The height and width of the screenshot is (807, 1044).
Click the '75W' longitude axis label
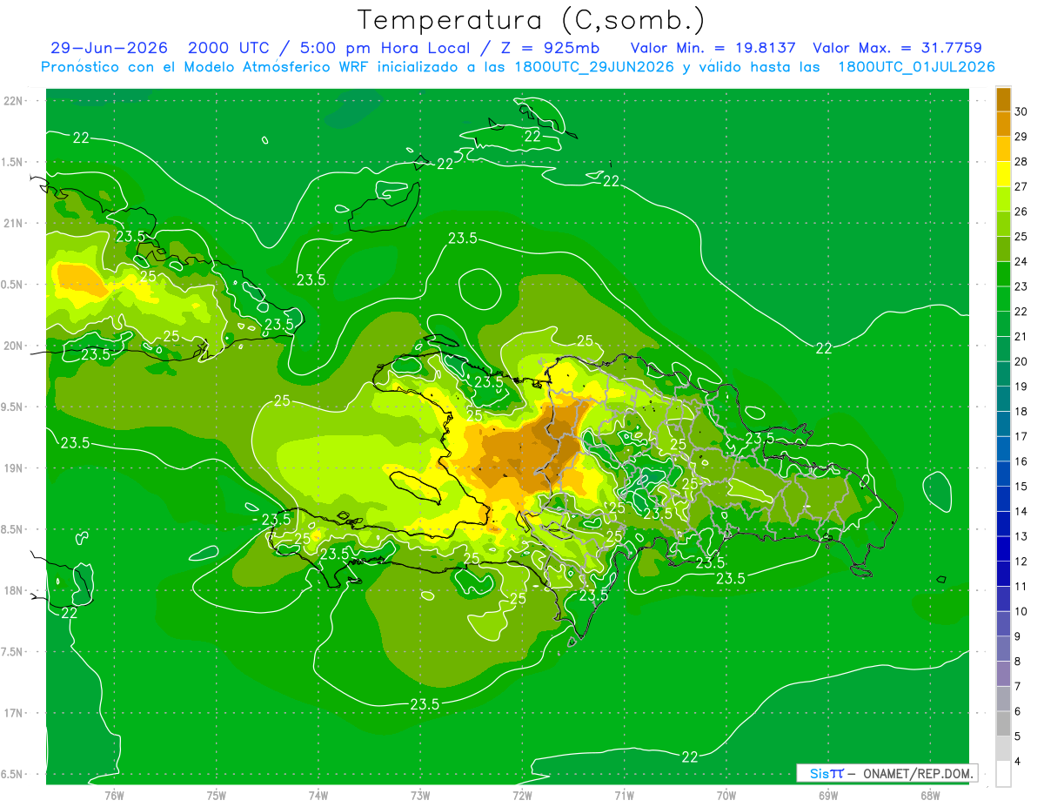pyautogui.click(x=217, y=795)
